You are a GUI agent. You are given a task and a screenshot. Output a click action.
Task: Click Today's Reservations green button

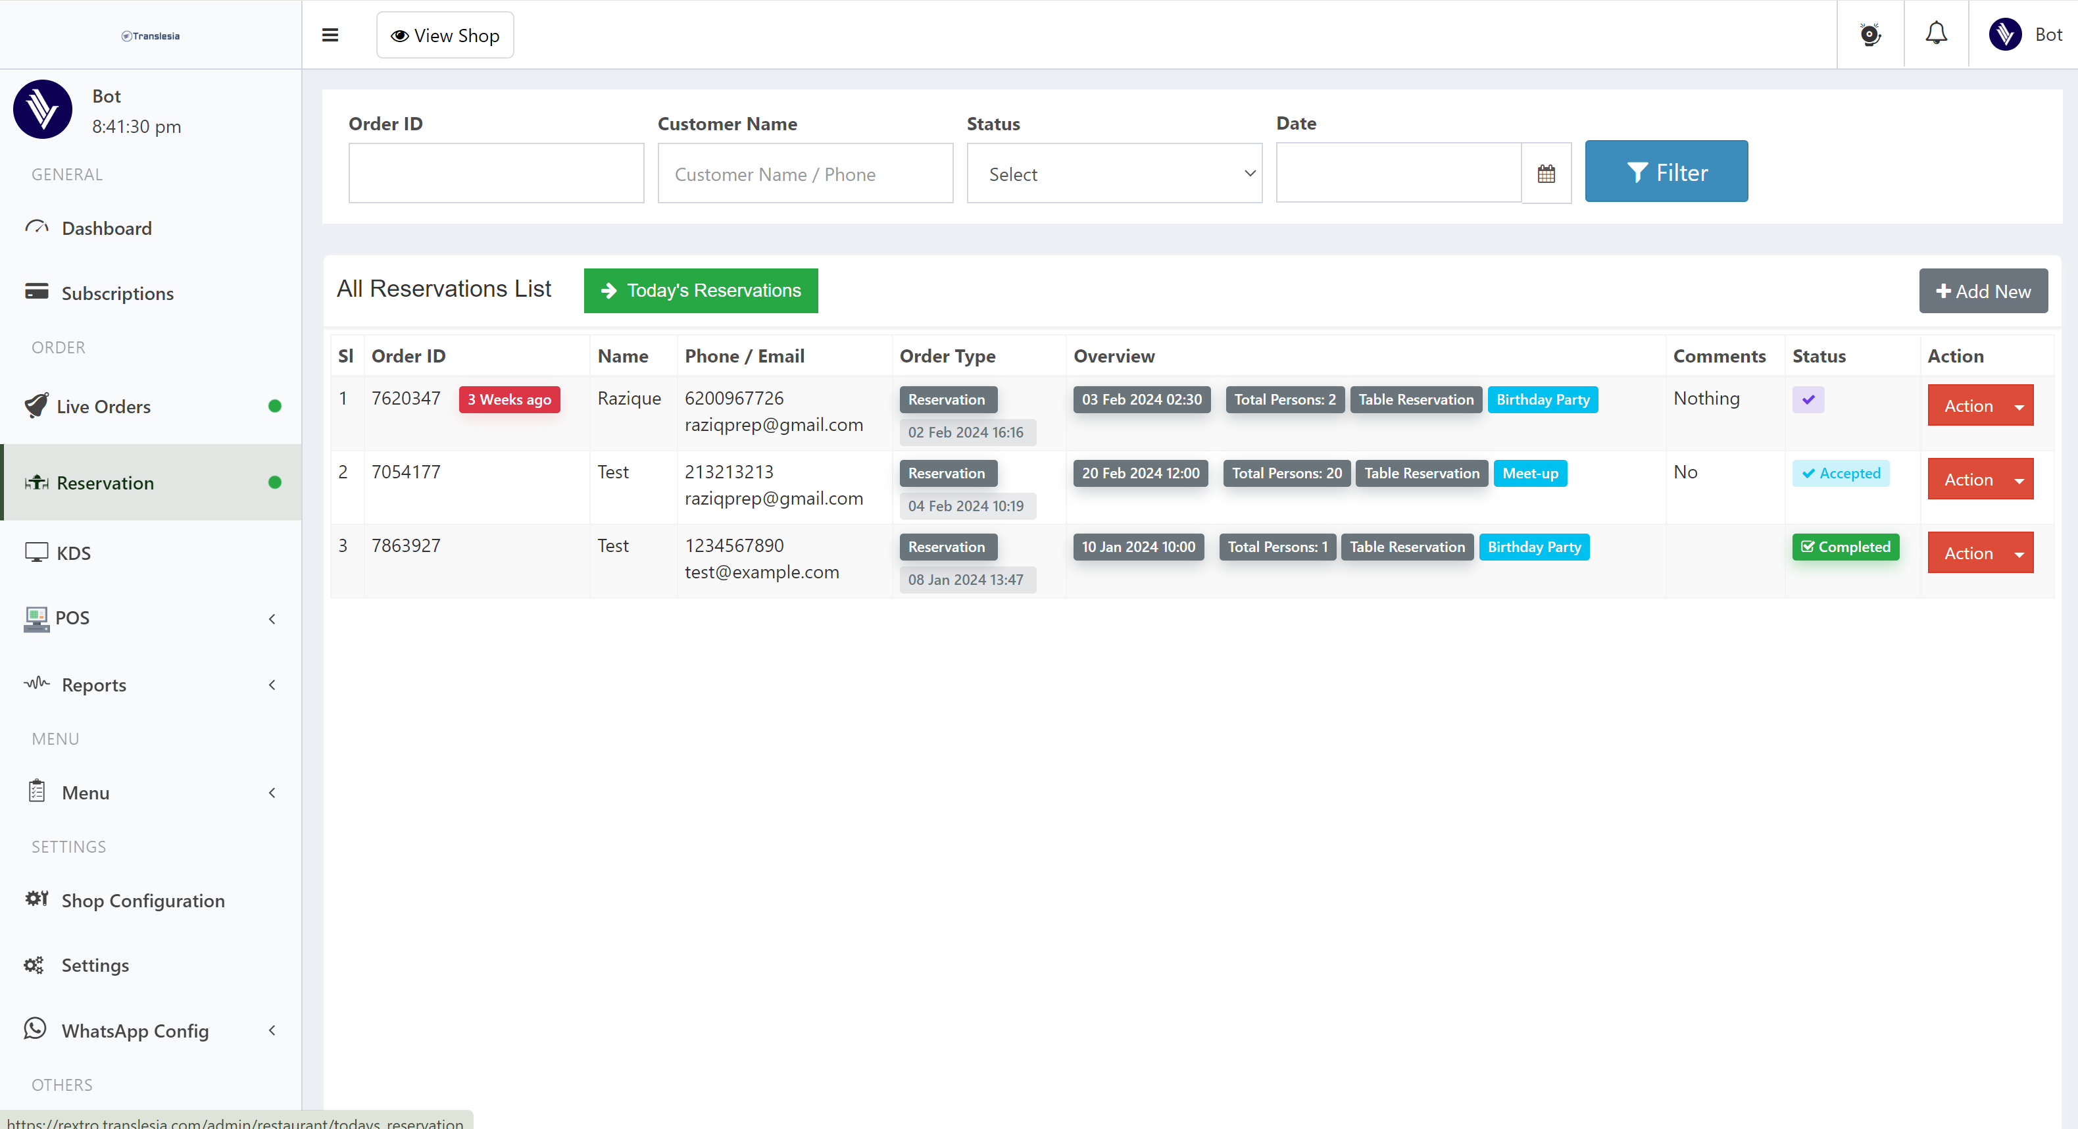(700, 291)
